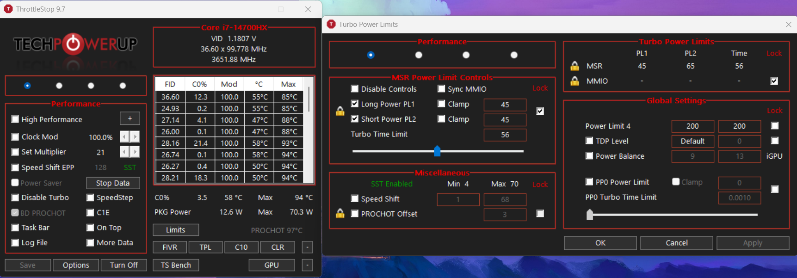Check Disable Controls in MSR Power Limit Controls
This screenshot has width=797, height=278.
(355, 89)
